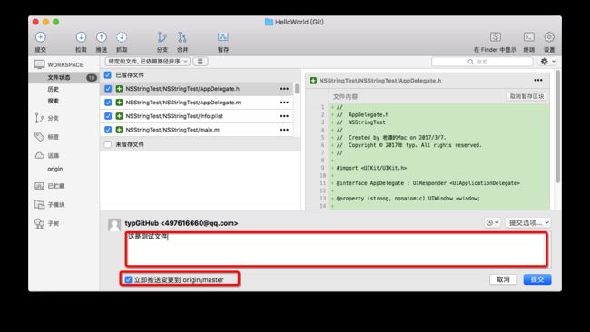The height and width of the screenshot is (332, 590).
Task: Click the 取消暂存区块 button
Action: [526, 97]
